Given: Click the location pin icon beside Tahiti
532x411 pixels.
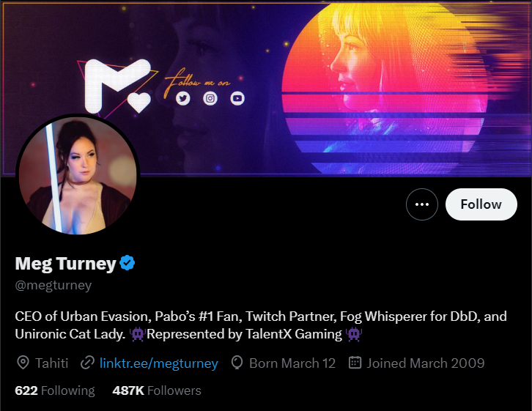Looking at the screenshot, I should pyautogui.click(x=23, y=363).
